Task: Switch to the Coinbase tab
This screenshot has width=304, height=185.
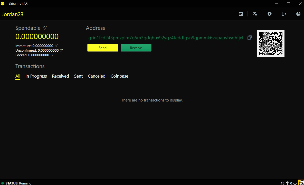Action: pyautogui.click(x=119, y=76)
